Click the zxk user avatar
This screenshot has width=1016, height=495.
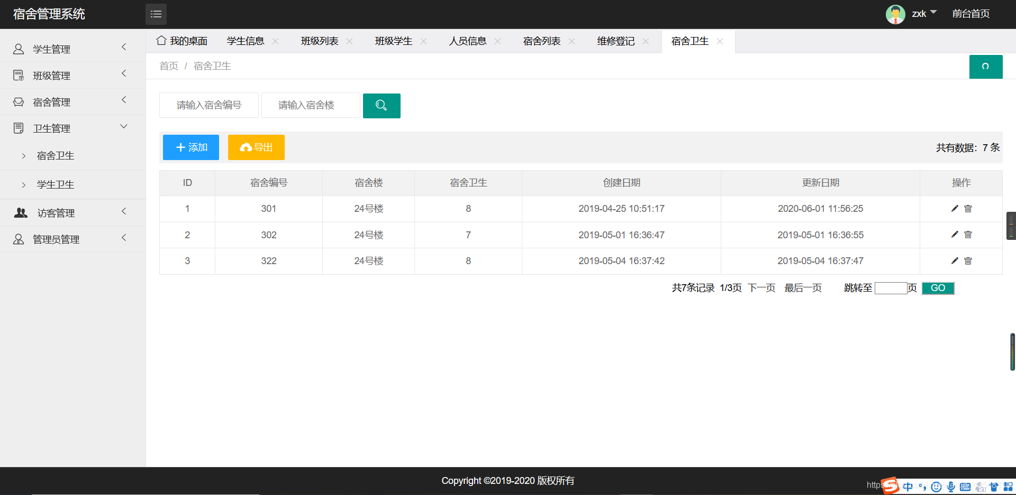[895, 14]
